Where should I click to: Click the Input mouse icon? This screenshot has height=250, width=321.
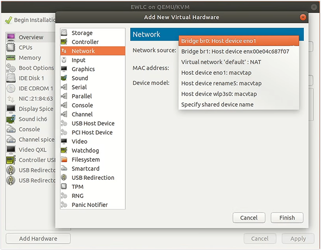pyautogui.click(x=64, y=60)
